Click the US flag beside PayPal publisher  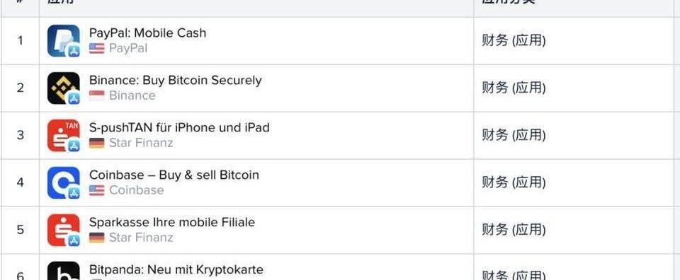coord(97,49)
